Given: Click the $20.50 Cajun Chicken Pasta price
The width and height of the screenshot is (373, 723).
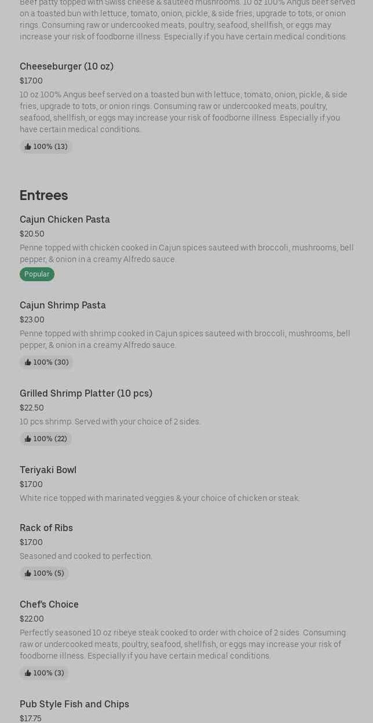Looking at the screenshot, I should 32,234.
